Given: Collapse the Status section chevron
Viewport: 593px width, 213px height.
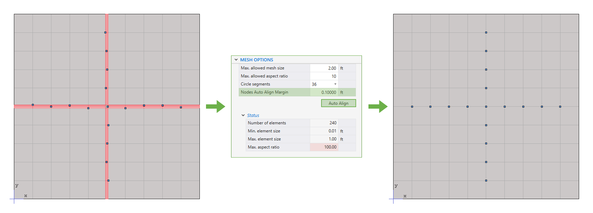Looking at the screenshot, I should [x=243, y=115].
